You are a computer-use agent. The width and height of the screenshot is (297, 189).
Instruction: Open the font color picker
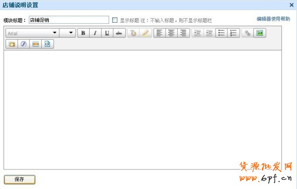coord(133,33)
